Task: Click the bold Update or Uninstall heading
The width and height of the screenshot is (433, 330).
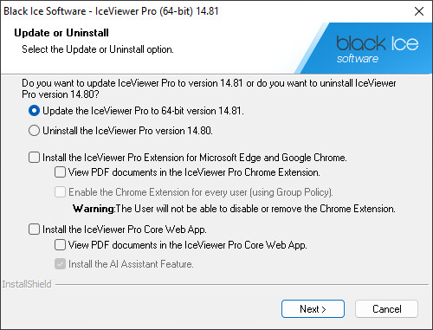Action: pos(61,33)
